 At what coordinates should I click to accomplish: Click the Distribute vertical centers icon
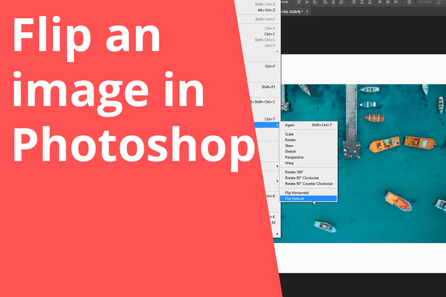[x=362, y=2]
